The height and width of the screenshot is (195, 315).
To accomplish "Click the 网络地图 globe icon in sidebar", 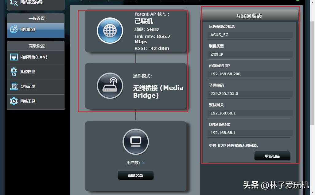I will (14, 30).
